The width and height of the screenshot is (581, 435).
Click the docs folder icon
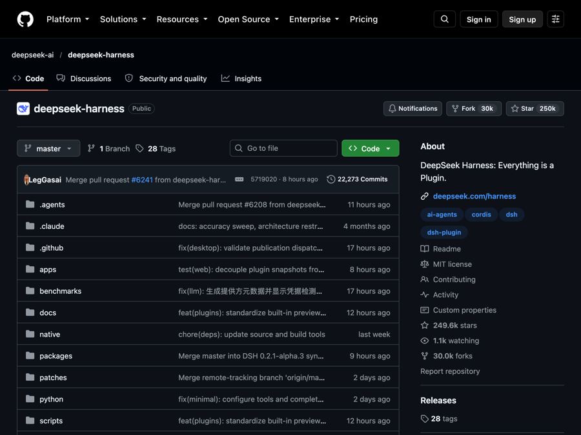click(30, 313)
